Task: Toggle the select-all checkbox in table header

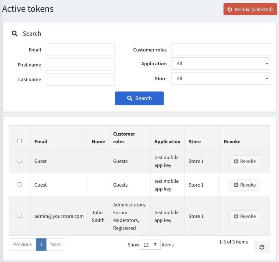Action: click(19, 141)
